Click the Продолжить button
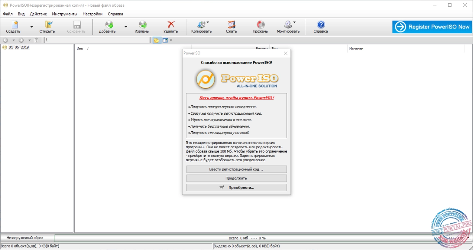 [236, 178]
